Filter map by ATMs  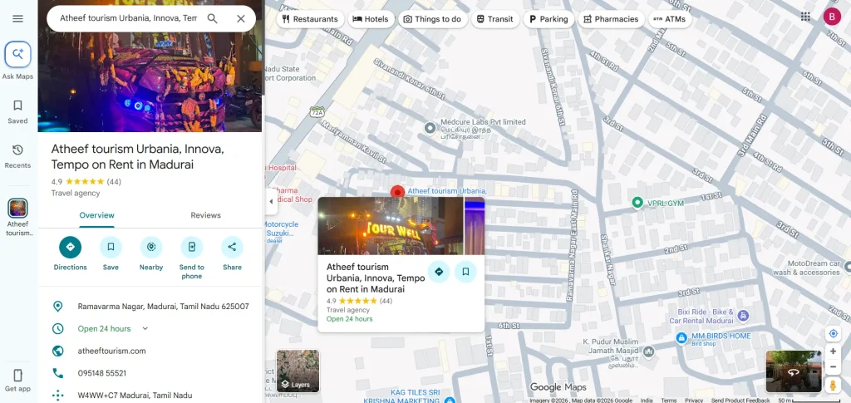670,19
